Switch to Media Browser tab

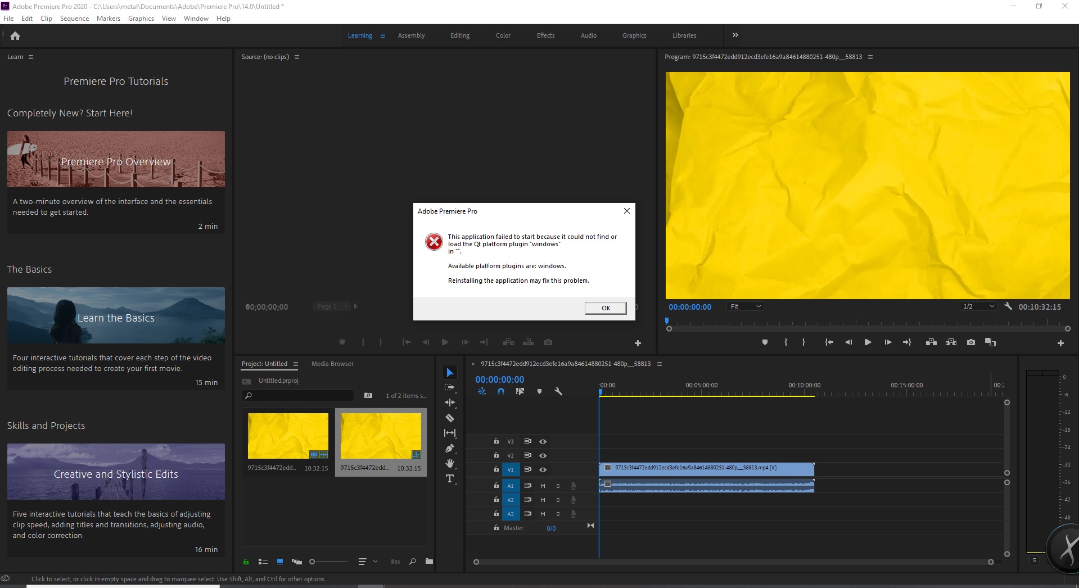(332, 364)
